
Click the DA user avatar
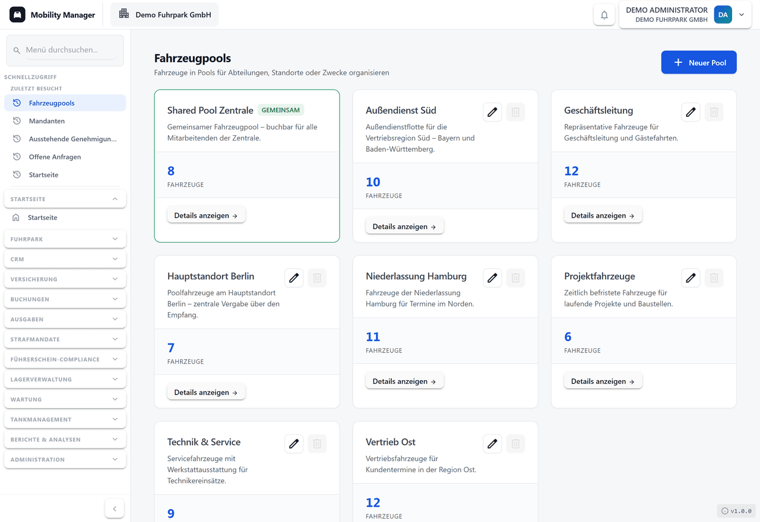tap(723, 15)
